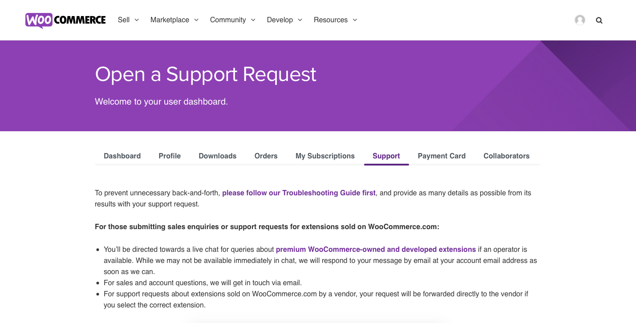Click the search magnifier icon
Viewport: 636px width, 323px height.
pyautogui.click(x=599, y=20)
